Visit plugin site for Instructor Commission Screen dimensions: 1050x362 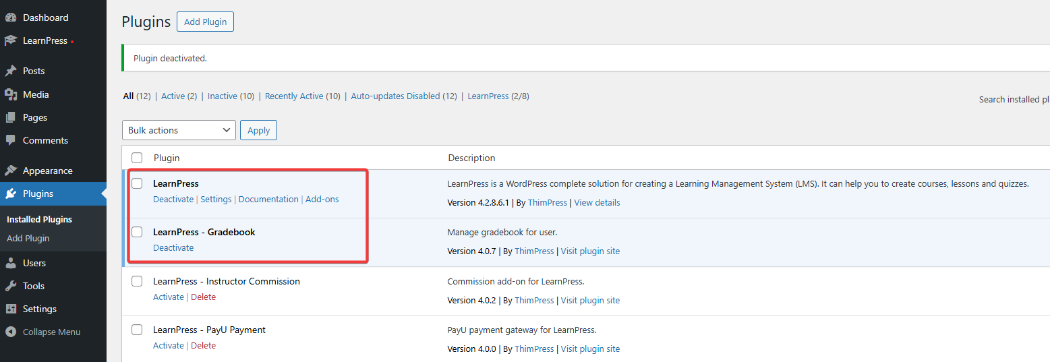click(590, 301)
